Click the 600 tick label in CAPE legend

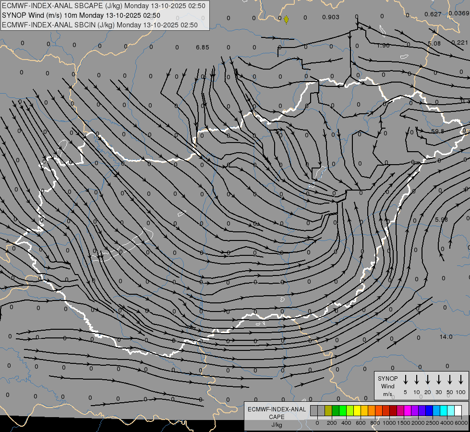tap(361, 423)
